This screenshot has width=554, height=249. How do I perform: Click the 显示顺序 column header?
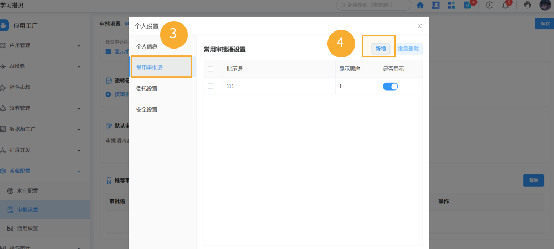pos(350,69)
